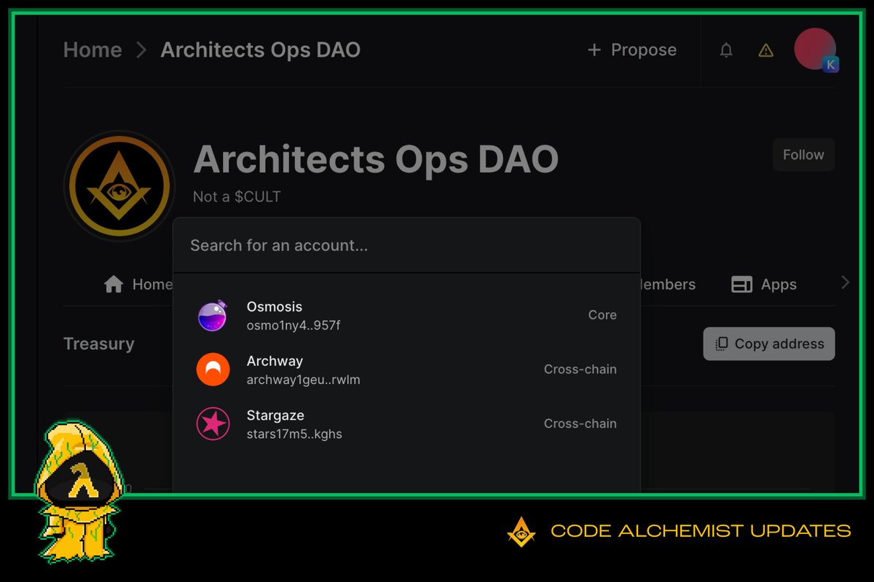Click the large Architects Ops DAO title
This screenshot has height=582, width=874.
click(376, 159)
